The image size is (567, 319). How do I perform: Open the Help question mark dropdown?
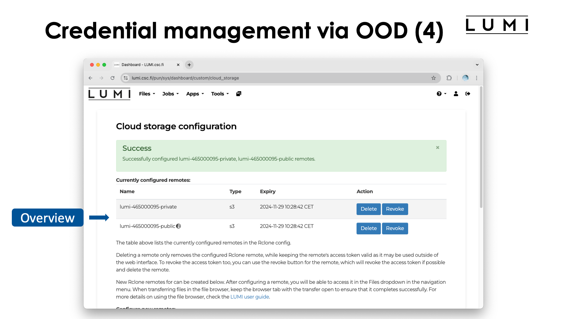click(441, 94)
